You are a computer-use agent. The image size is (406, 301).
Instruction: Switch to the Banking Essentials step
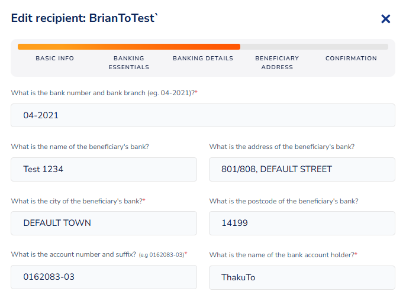(128, 63)
